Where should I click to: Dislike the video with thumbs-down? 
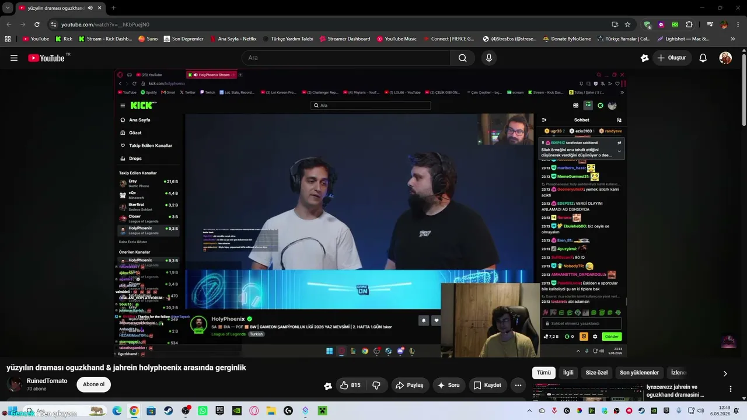tap(376, 385)
